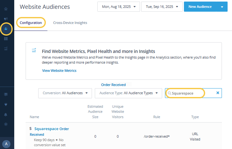Expand the Conversion: All Audiences filter

pyautogui.click(x=65, y=93)
